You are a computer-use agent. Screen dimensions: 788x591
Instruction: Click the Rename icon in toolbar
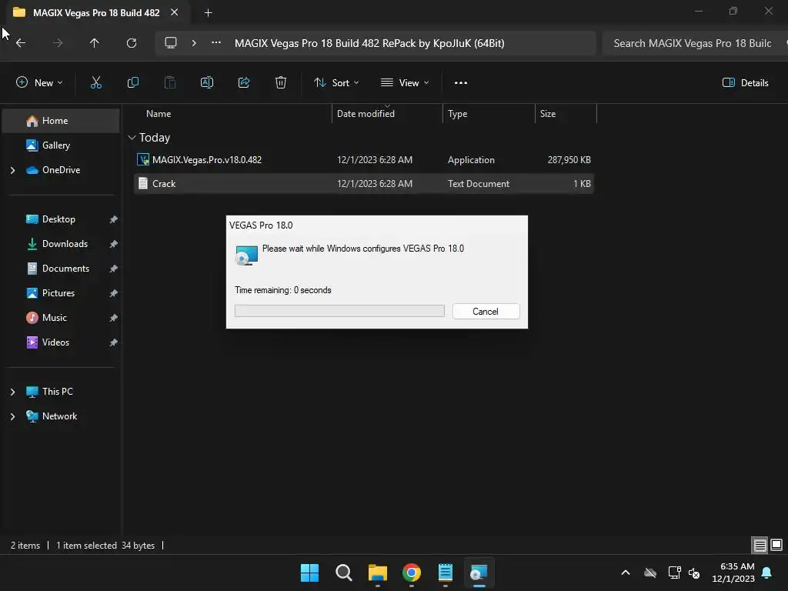coord(207,83)
